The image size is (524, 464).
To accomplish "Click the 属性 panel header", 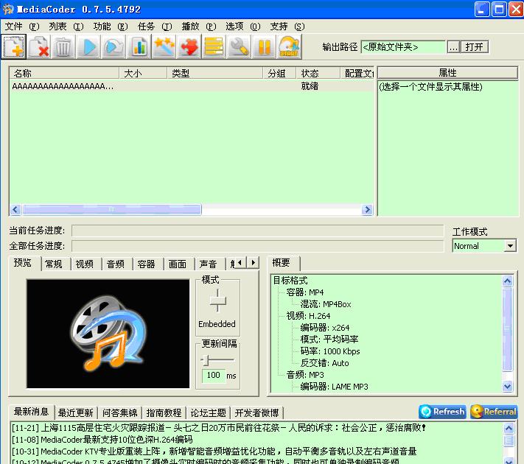I will [447, 72].
